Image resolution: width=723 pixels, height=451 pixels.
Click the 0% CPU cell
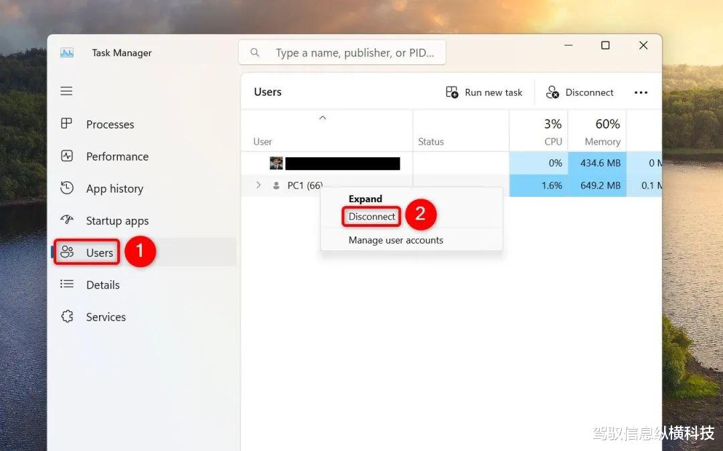tap(538, 163)
